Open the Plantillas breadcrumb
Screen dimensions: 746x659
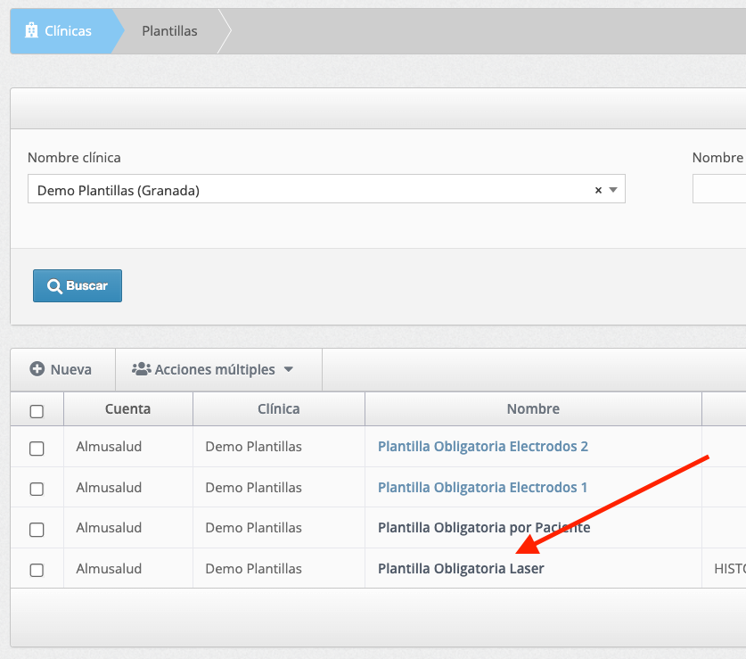click(169, 31)
